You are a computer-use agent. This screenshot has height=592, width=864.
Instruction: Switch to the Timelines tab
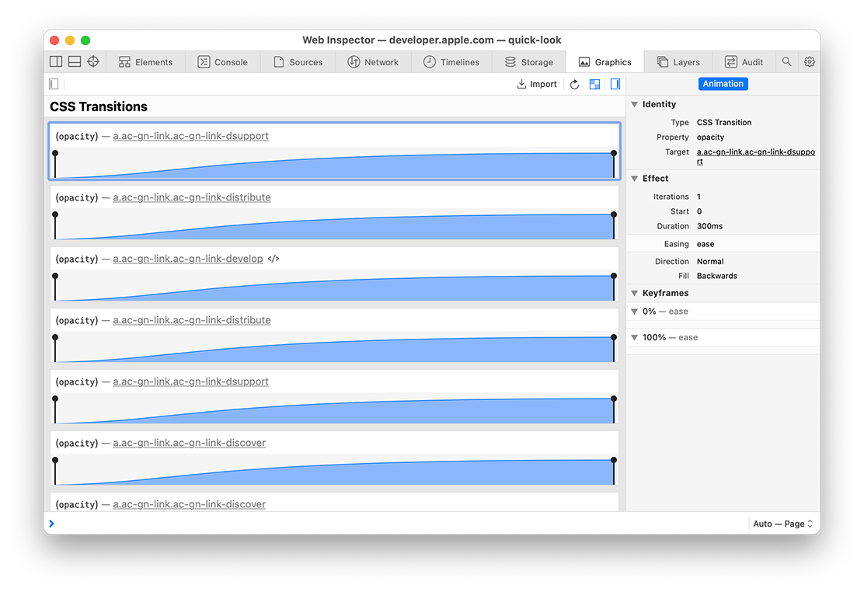pos(451,62)
